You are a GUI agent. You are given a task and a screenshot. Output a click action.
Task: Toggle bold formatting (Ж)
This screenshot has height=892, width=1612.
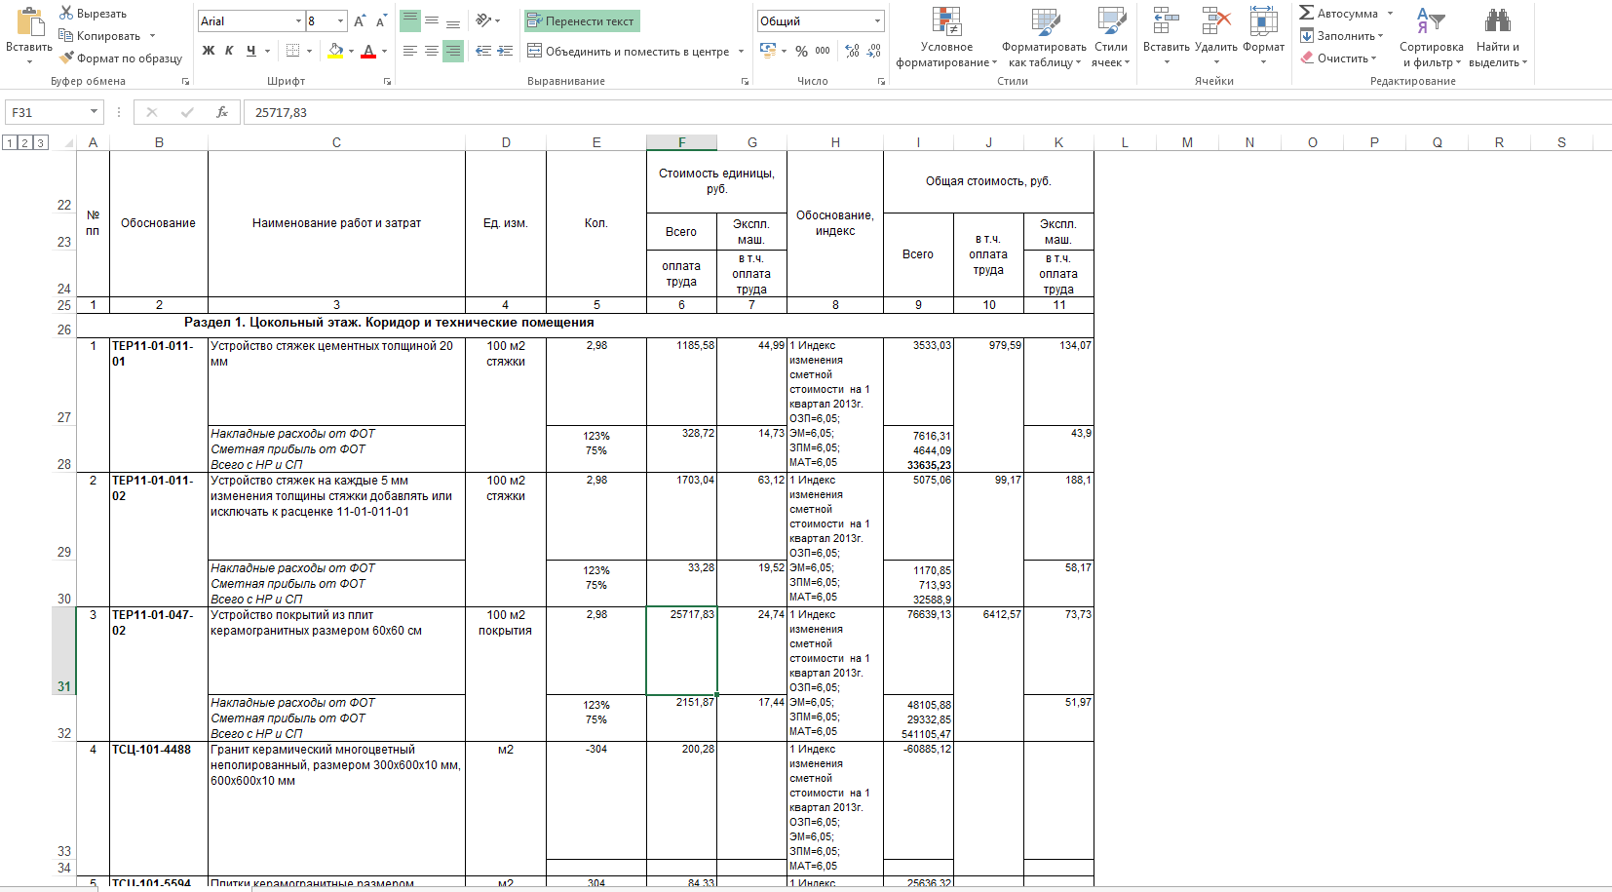click(x=209, y=51)
